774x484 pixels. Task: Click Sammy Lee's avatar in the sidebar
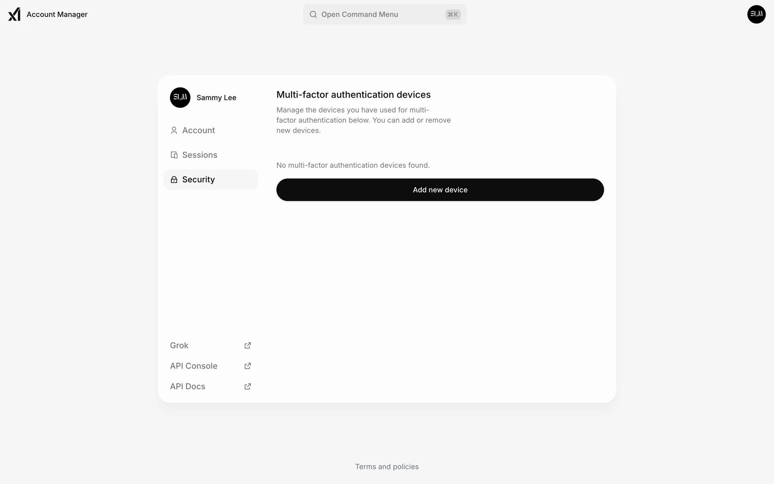(180, 98)
